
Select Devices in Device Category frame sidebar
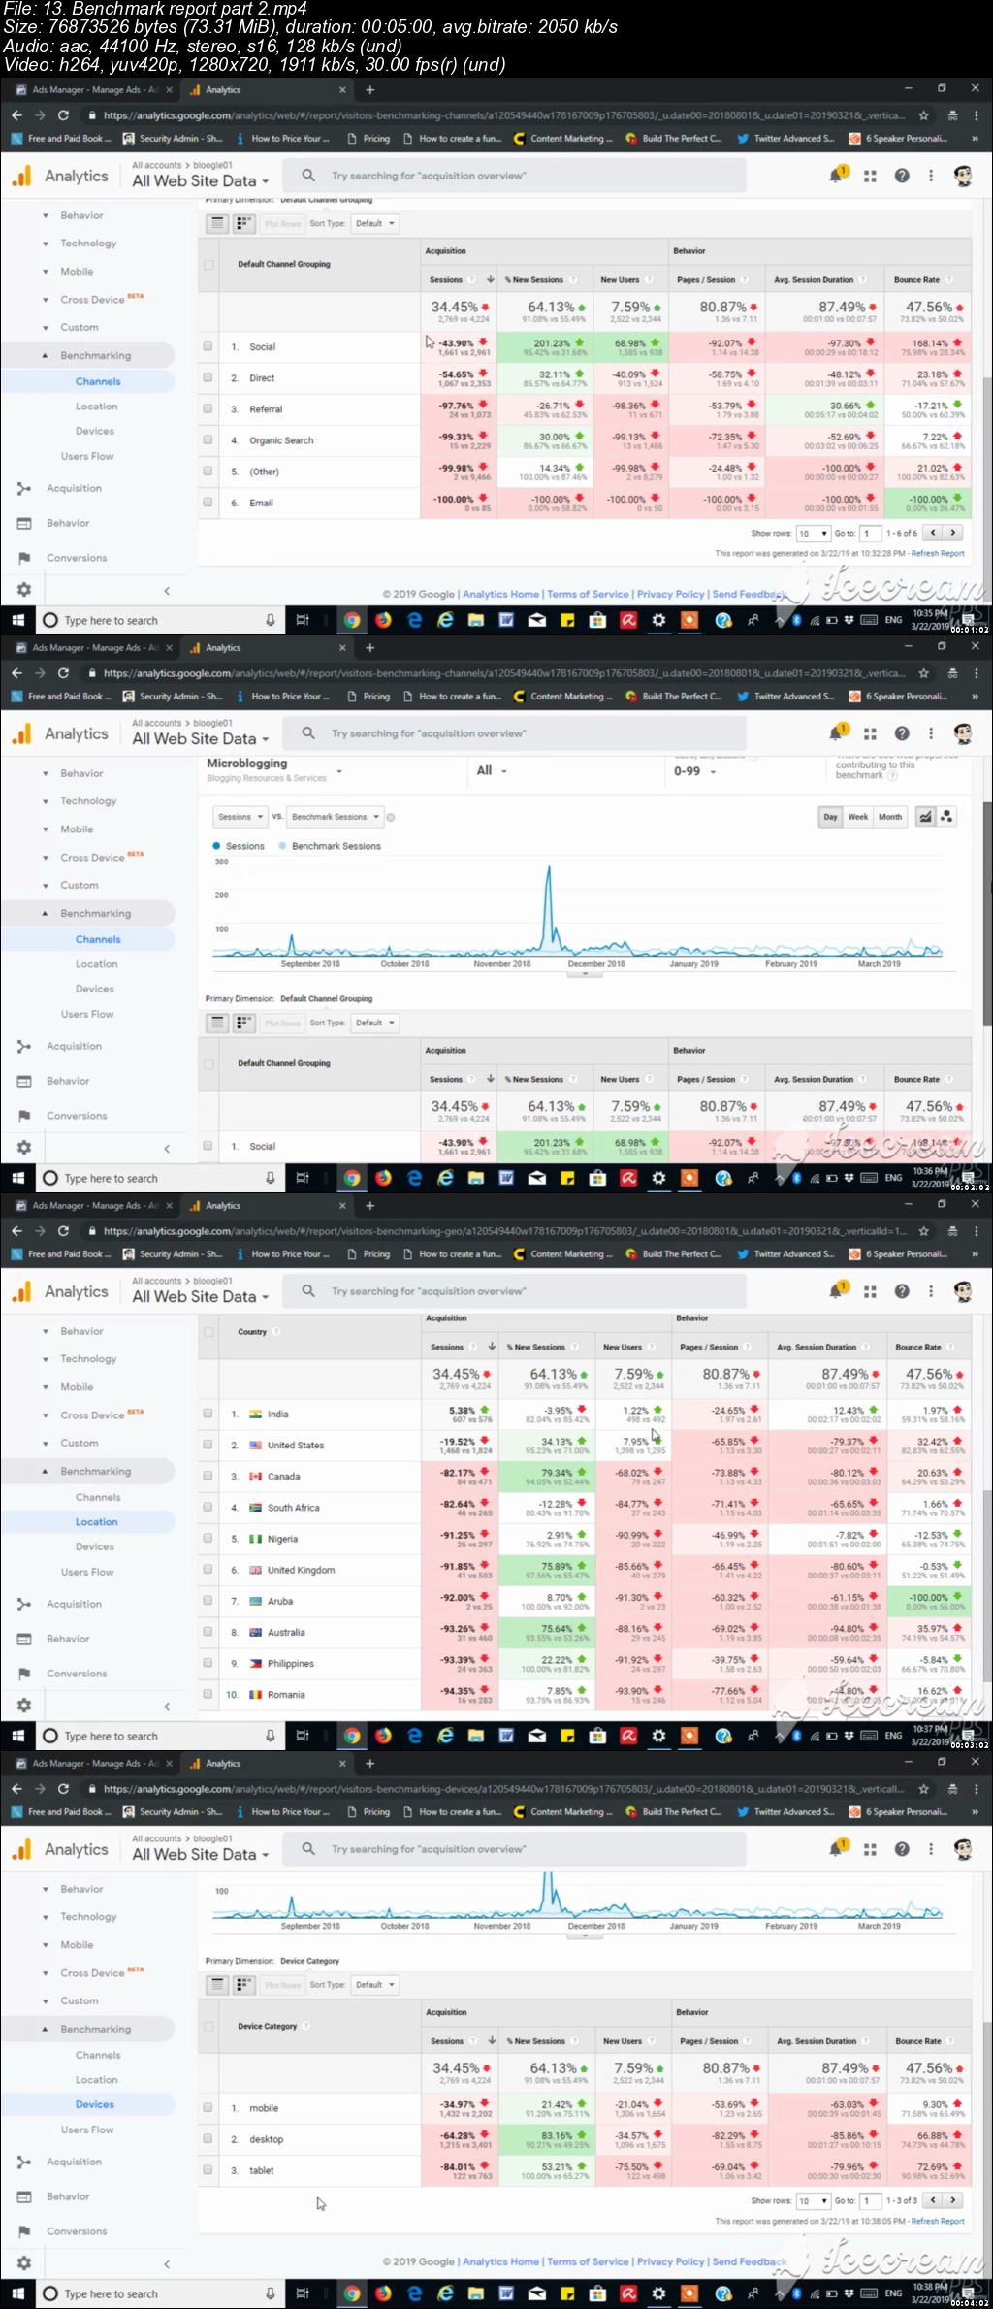tap(94, 2104)
